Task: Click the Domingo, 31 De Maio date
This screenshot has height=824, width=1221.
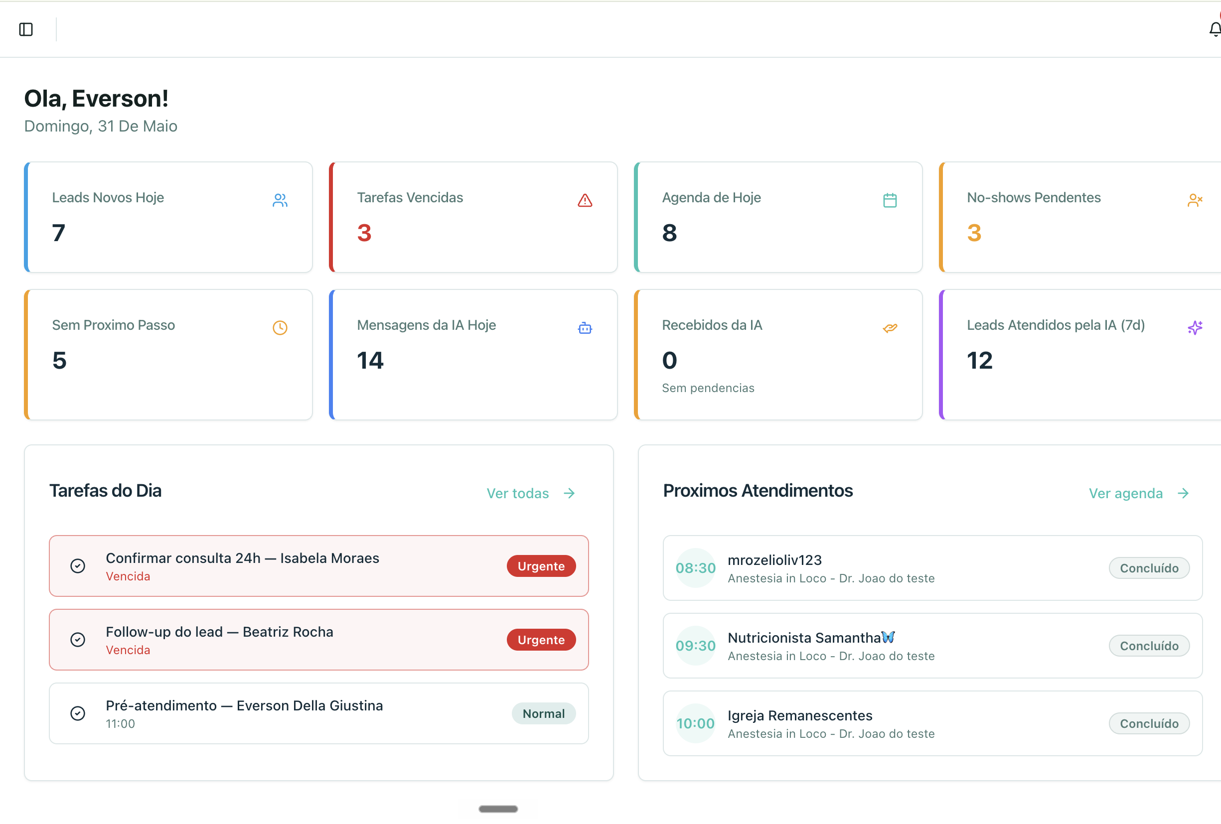Action: point(101,126)
